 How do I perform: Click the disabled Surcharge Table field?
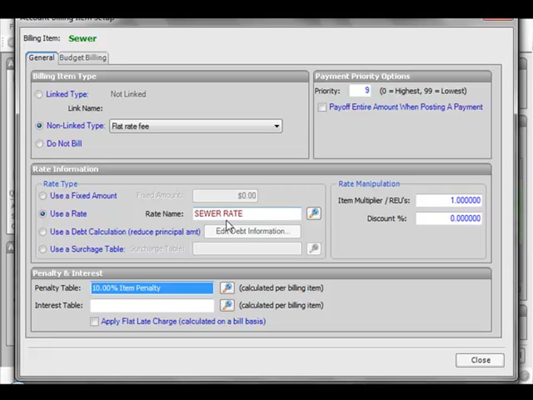(247, 249)
